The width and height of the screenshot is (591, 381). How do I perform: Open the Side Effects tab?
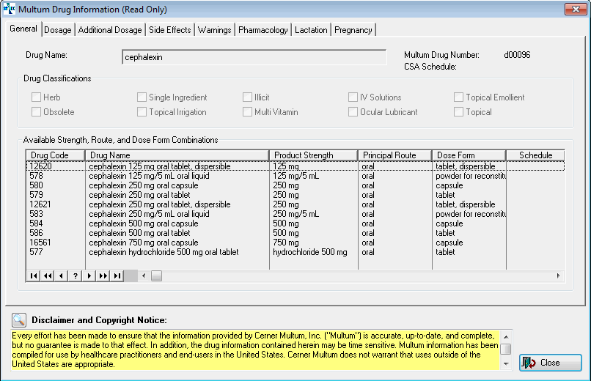click(x=170, y=30)
